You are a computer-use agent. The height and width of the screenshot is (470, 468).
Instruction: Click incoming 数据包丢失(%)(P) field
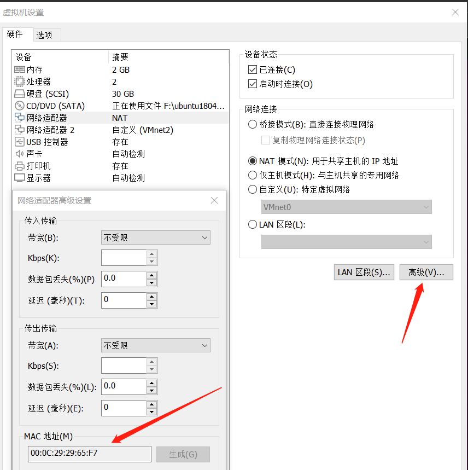[x=124, y=279]
